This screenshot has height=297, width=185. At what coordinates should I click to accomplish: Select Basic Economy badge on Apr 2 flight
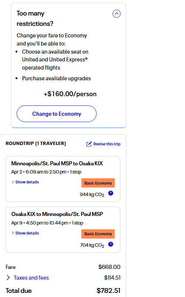coord(98,183)
